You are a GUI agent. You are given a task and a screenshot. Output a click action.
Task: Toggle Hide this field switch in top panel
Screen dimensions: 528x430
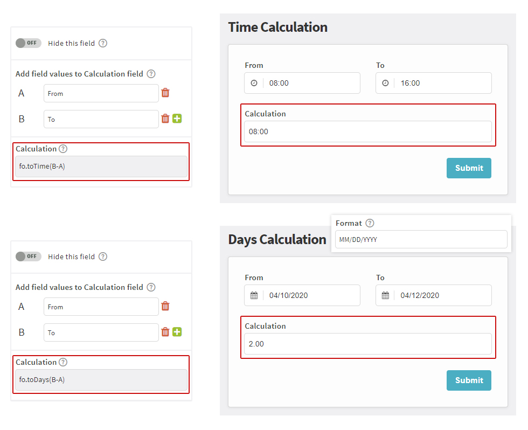28,43
